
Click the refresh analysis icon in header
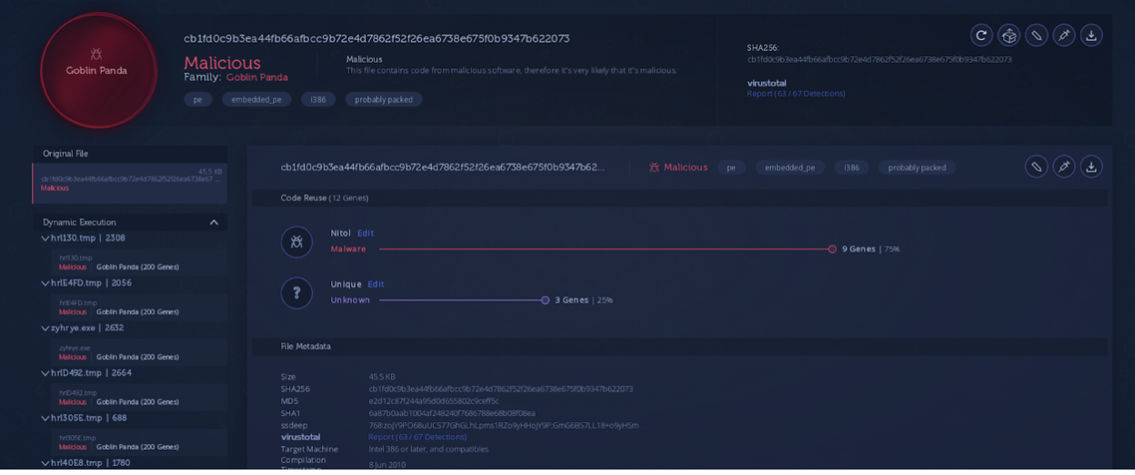(980, 35)
